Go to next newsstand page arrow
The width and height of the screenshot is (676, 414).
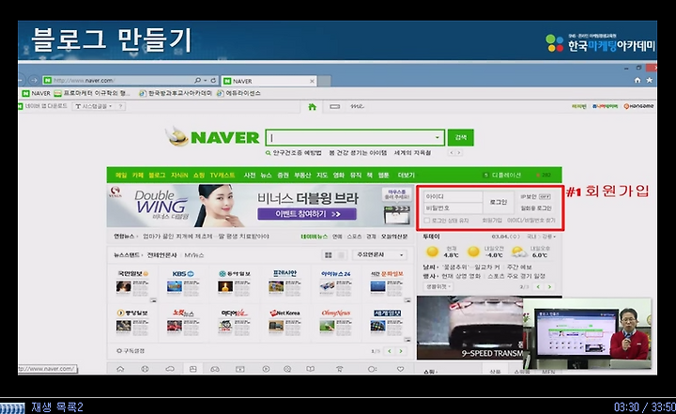401,351
